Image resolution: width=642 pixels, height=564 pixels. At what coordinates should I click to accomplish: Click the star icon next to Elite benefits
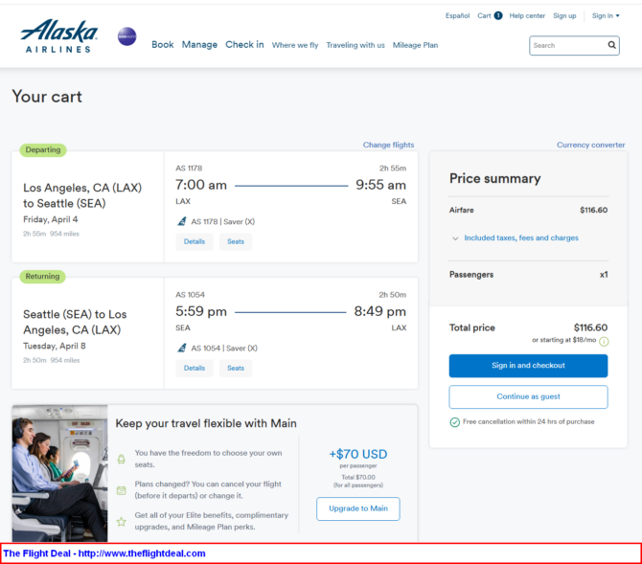click(x=121, y=522)
